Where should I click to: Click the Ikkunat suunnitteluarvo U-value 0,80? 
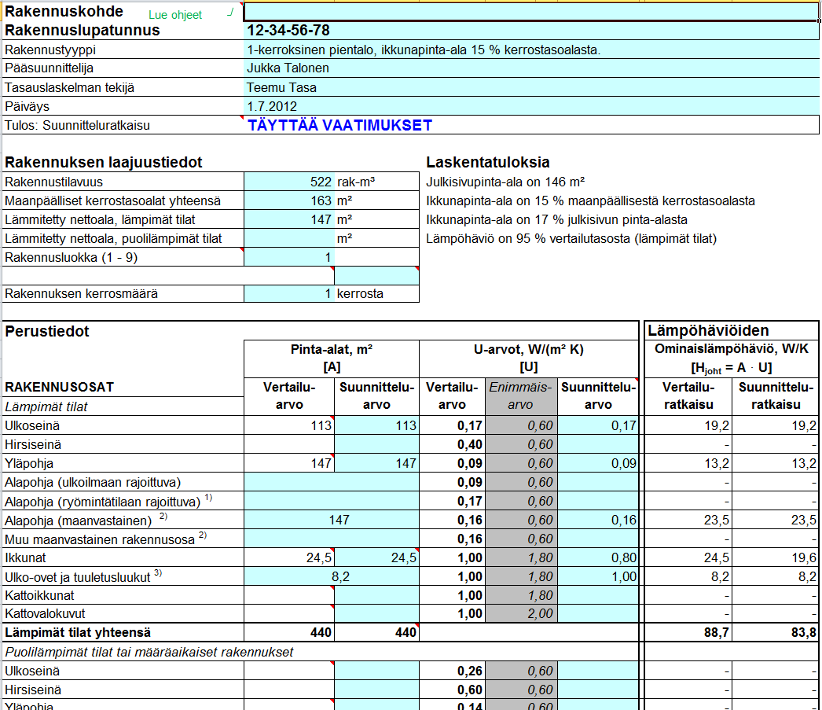[598, 557]
